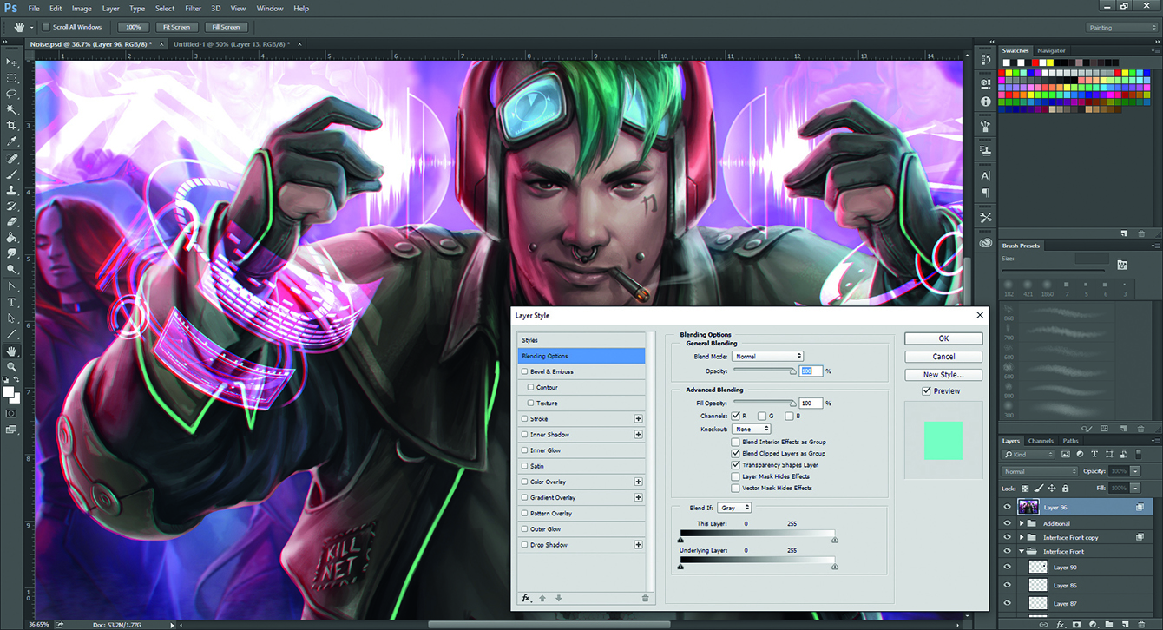The width and height of the screenshot is (1163, 630).
Task: Open the layer Kind filter dropdown
Action: click(x=1028, y=454)
